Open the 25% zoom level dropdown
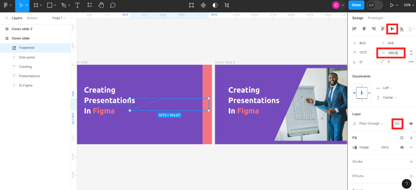416x190 pixels. click(x=410, y=5)
